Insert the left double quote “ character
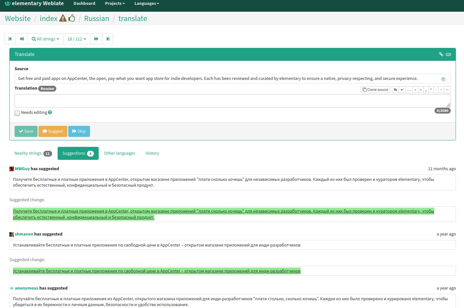Viewport: 464px width, 308px height. 431,90
